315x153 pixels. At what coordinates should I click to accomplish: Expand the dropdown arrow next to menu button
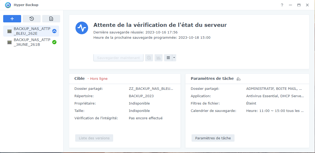click(x=174, y=58)
